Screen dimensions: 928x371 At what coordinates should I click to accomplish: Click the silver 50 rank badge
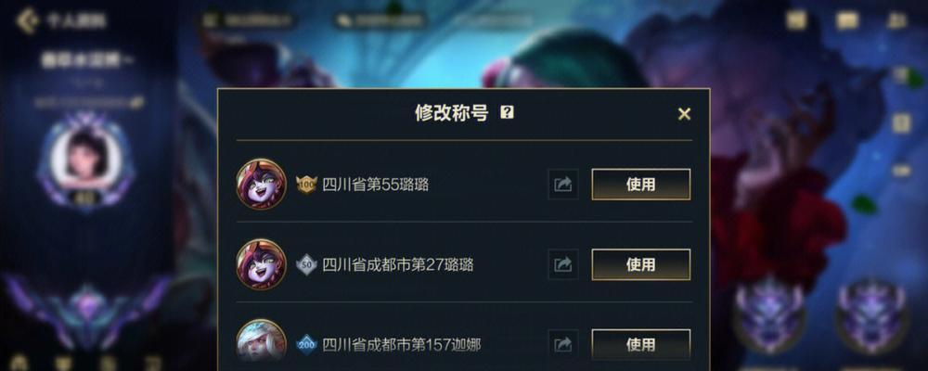pos(306,264)
